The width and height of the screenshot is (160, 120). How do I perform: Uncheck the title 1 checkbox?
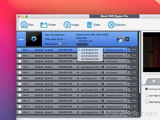point(20,50)
